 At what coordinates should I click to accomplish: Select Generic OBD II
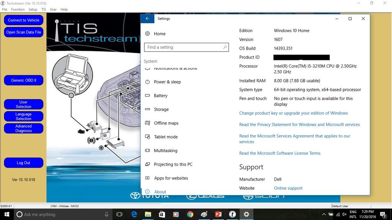pos(23,80)
